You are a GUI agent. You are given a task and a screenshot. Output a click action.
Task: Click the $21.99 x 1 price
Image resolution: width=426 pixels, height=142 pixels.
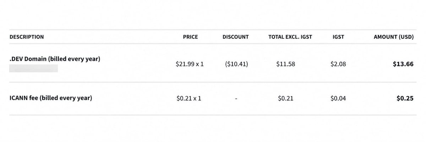(190, 64)
